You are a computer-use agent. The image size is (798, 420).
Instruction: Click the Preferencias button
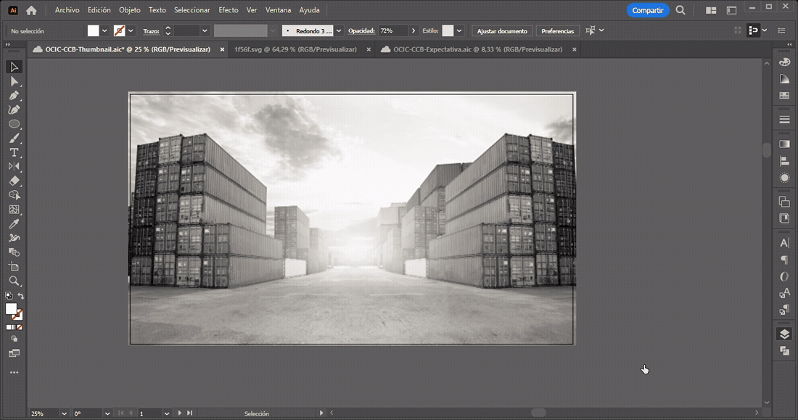pyautogui.click(x=557, y=31)
